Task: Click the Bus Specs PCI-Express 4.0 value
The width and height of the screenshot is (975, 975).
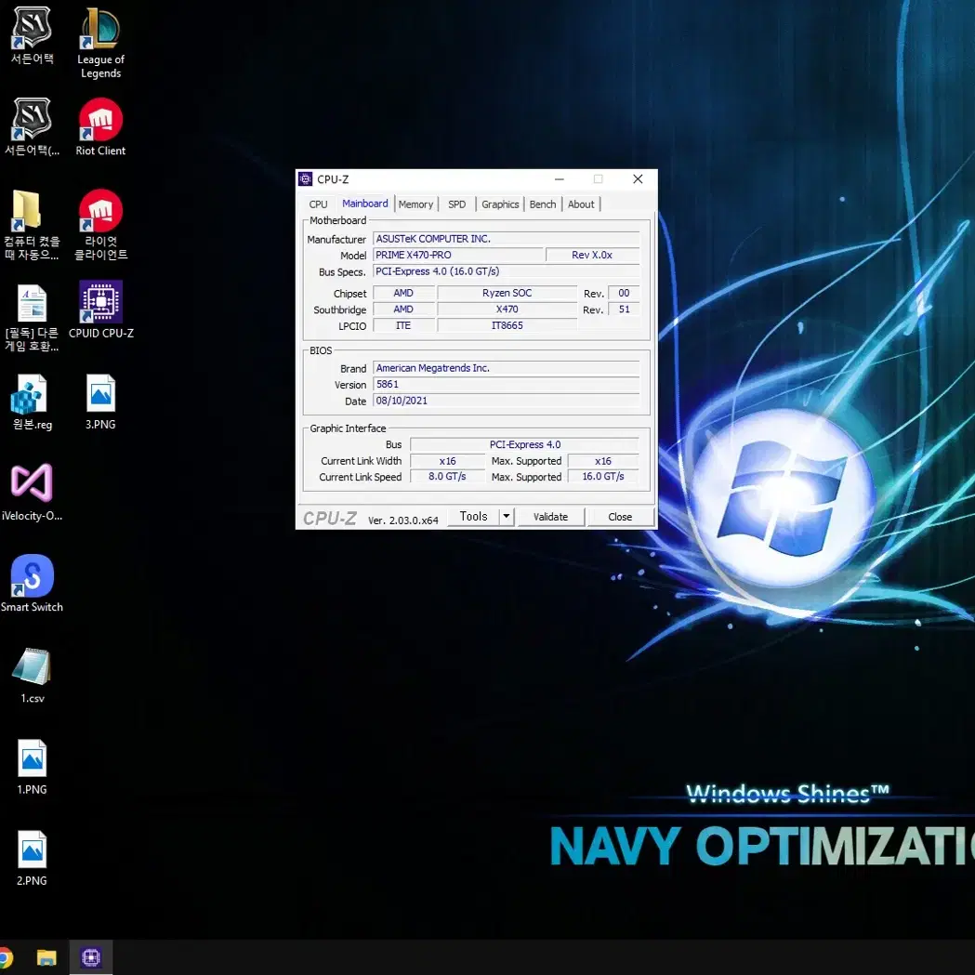Action: tap(507, 271)
